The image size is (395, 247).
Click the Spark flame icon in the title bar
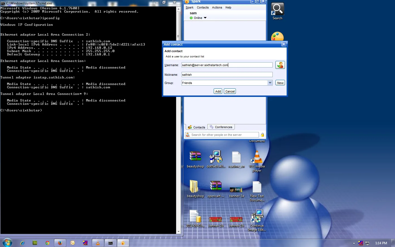click(187, 2)
